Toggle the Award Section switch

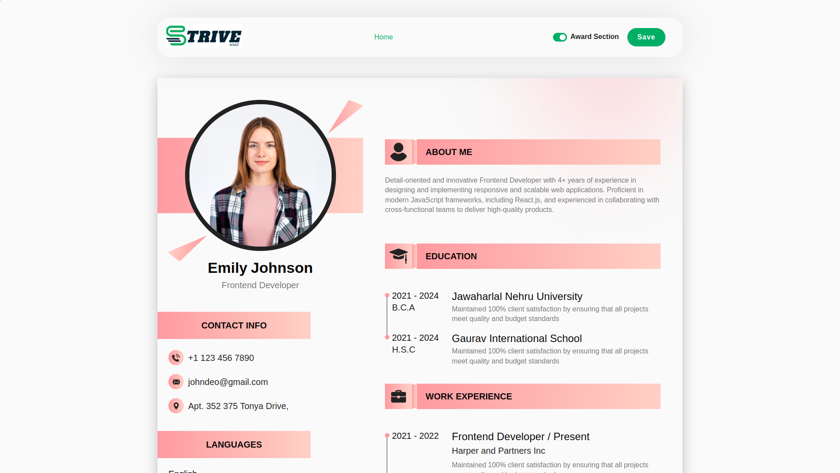(560, 37)
